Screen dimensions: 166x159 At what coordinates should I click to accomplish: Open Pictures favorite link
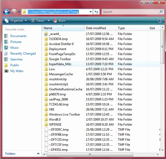(16, 42)
